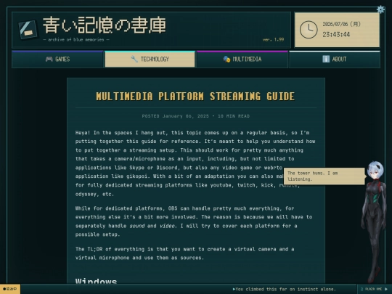Click the game controller icon in Games tab
The width and height of the screenshot is (392, 294).
pyautogui.click(x=49, y=59)
